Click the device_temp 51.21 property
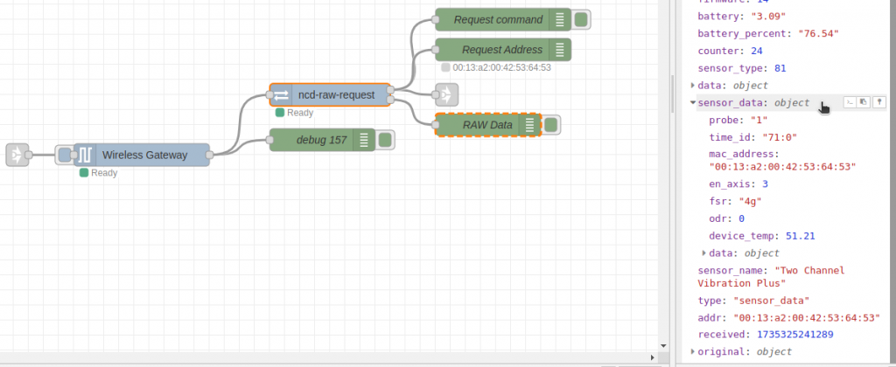896x367 pixels. point(762,236)
